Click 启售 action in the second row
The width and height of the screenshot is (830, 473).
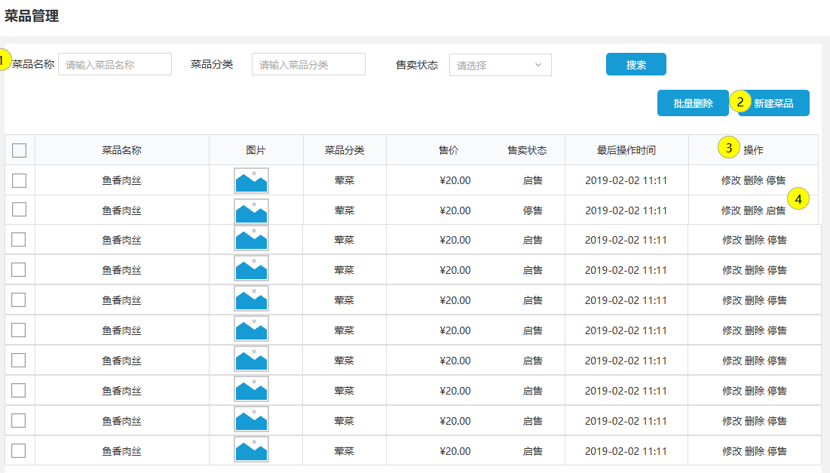pyautogui.click(x=776, y=210)
